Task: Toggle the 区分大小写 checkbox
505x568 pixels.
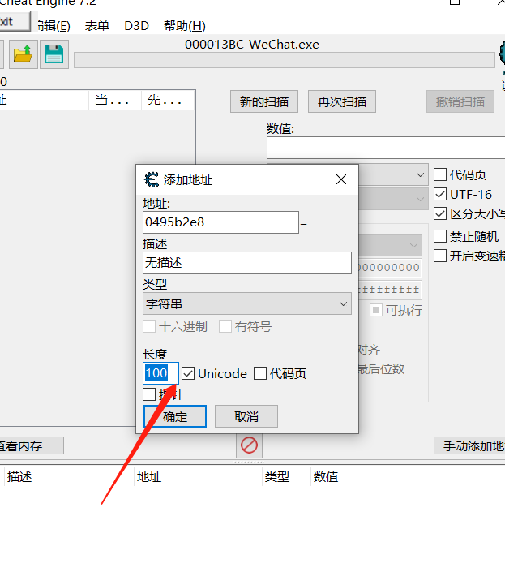Action: pos(440,213)
